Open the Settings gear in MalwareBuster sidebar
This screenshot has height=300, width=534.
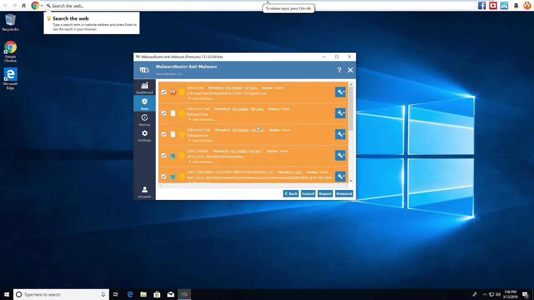tap(144, 136)
